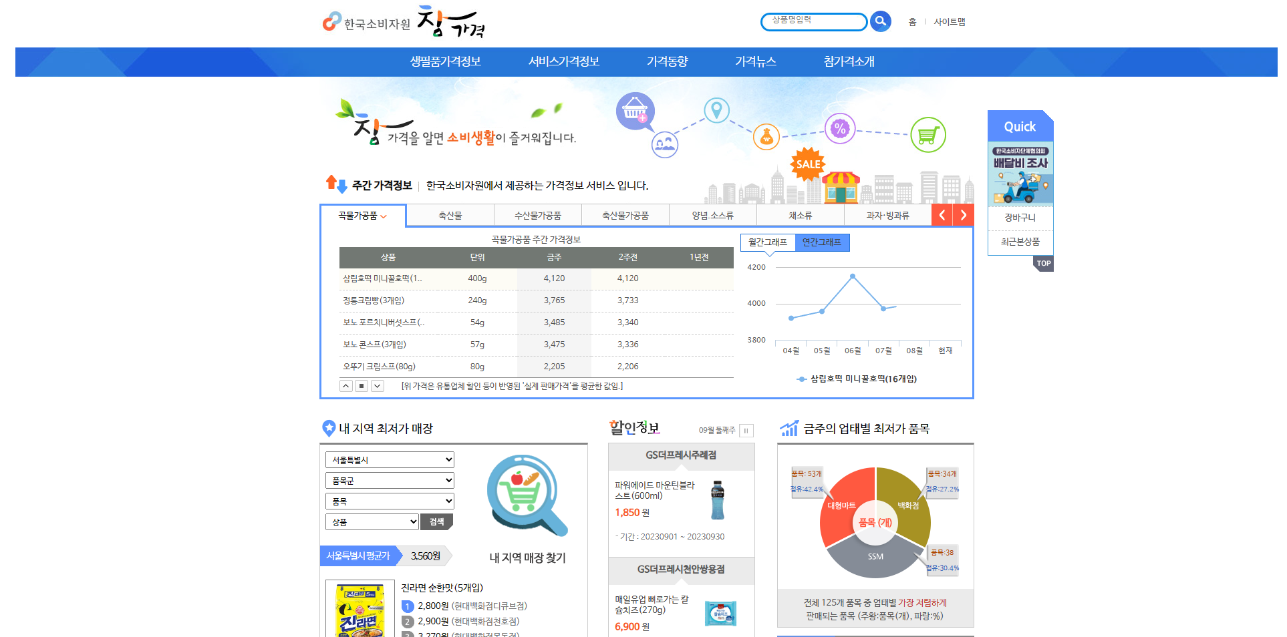1287x637 pixels.
Task: Open the 서울특별시 region dropdown
Action: [390, 460]
